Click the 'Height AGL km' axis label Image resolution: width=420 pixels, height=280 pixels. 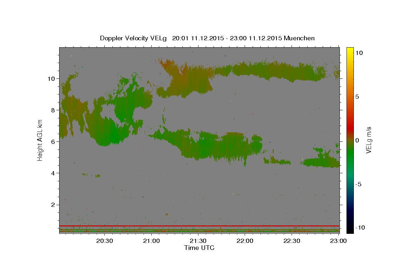click(40, 140)
